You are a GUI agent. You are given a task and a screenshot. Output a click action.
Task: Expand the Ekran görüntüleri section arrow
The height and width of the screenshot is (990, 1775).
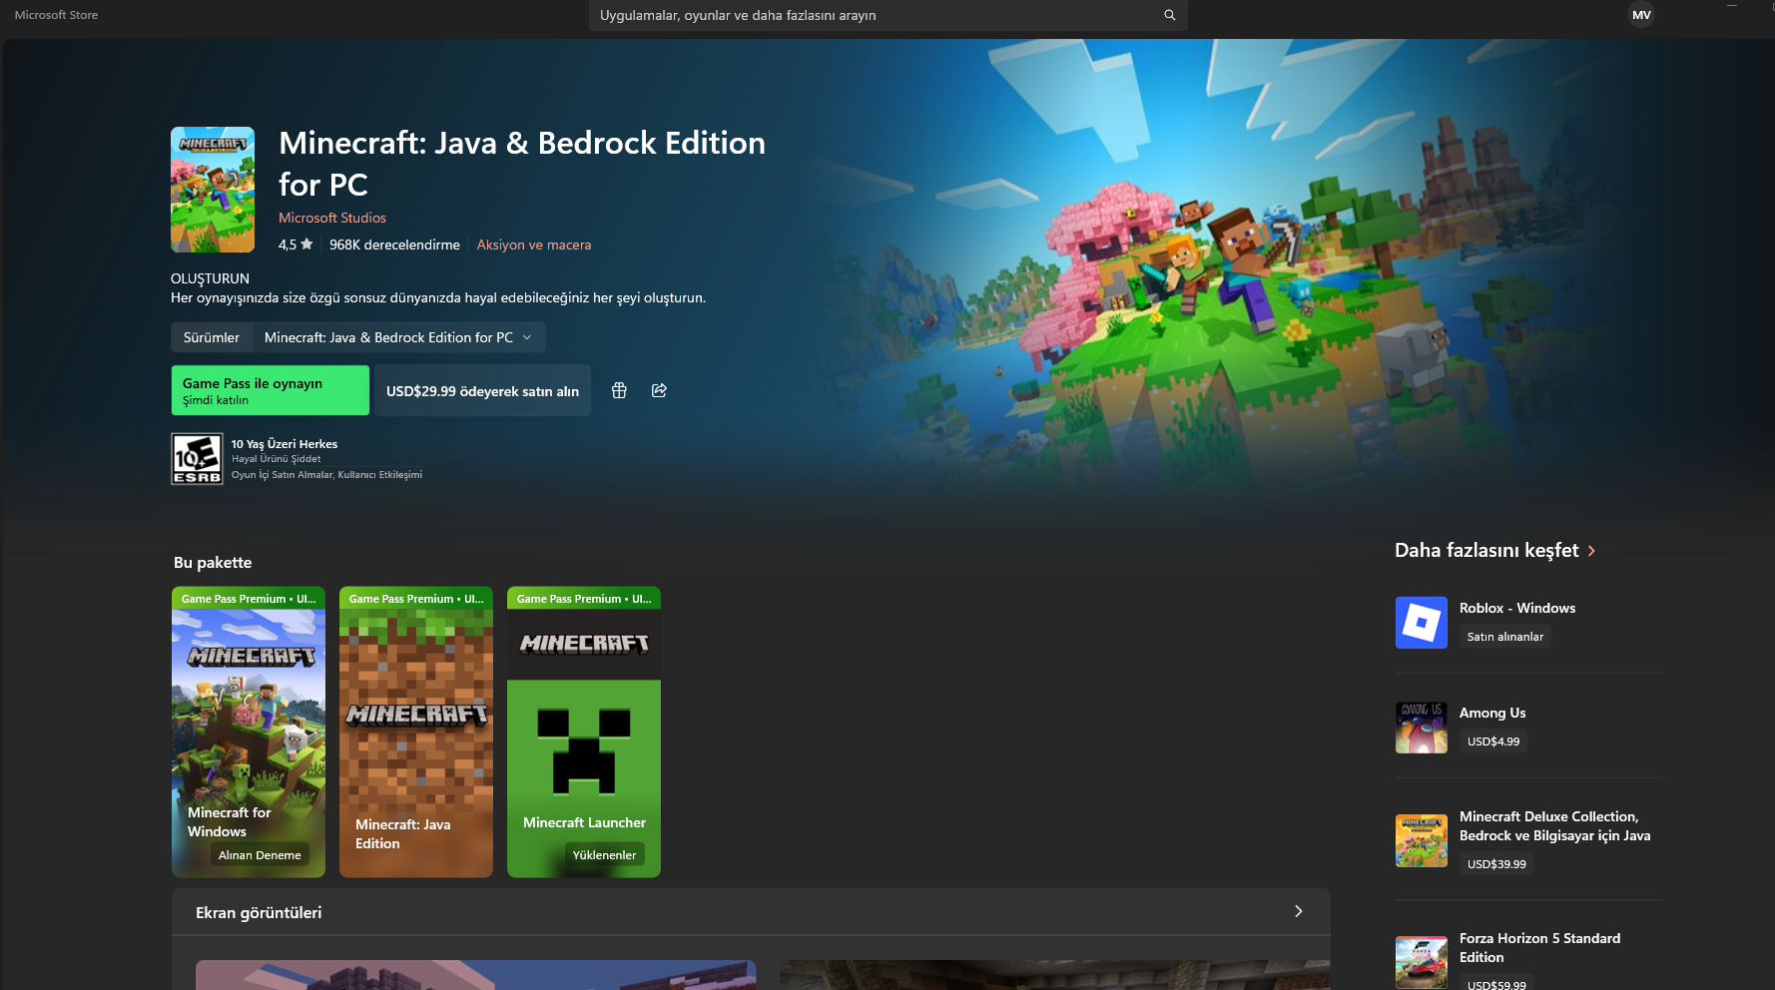pyautogui.click(x=1298, y=911)
